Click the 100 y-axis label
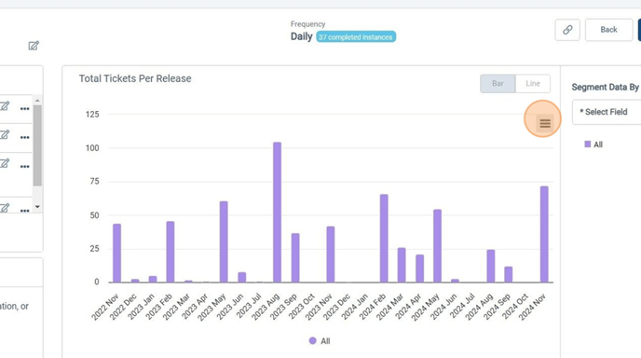 pyautogui.click(x=92, y=148)
